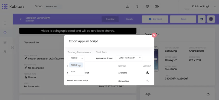219x100 pixels.
Task: Click the May 27, 2021 at 7:11 PM timestamp
Action: pos(111,86)
